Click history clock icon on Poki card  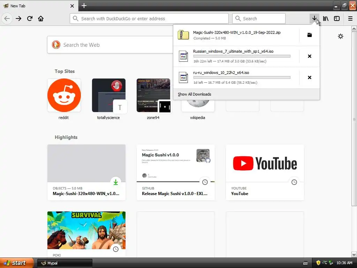[116, 249]
